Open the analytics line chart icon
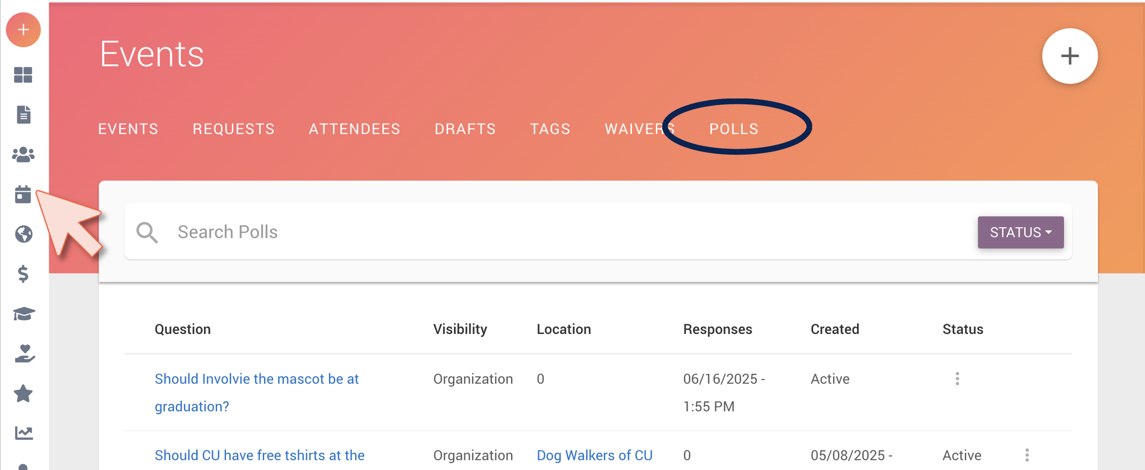The image size is (1145, 470). pos(23,433)
